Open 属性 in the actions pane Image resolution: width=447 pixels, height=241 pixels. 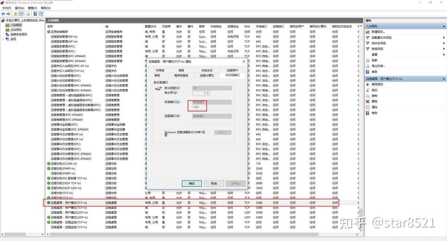click(374, 107)
